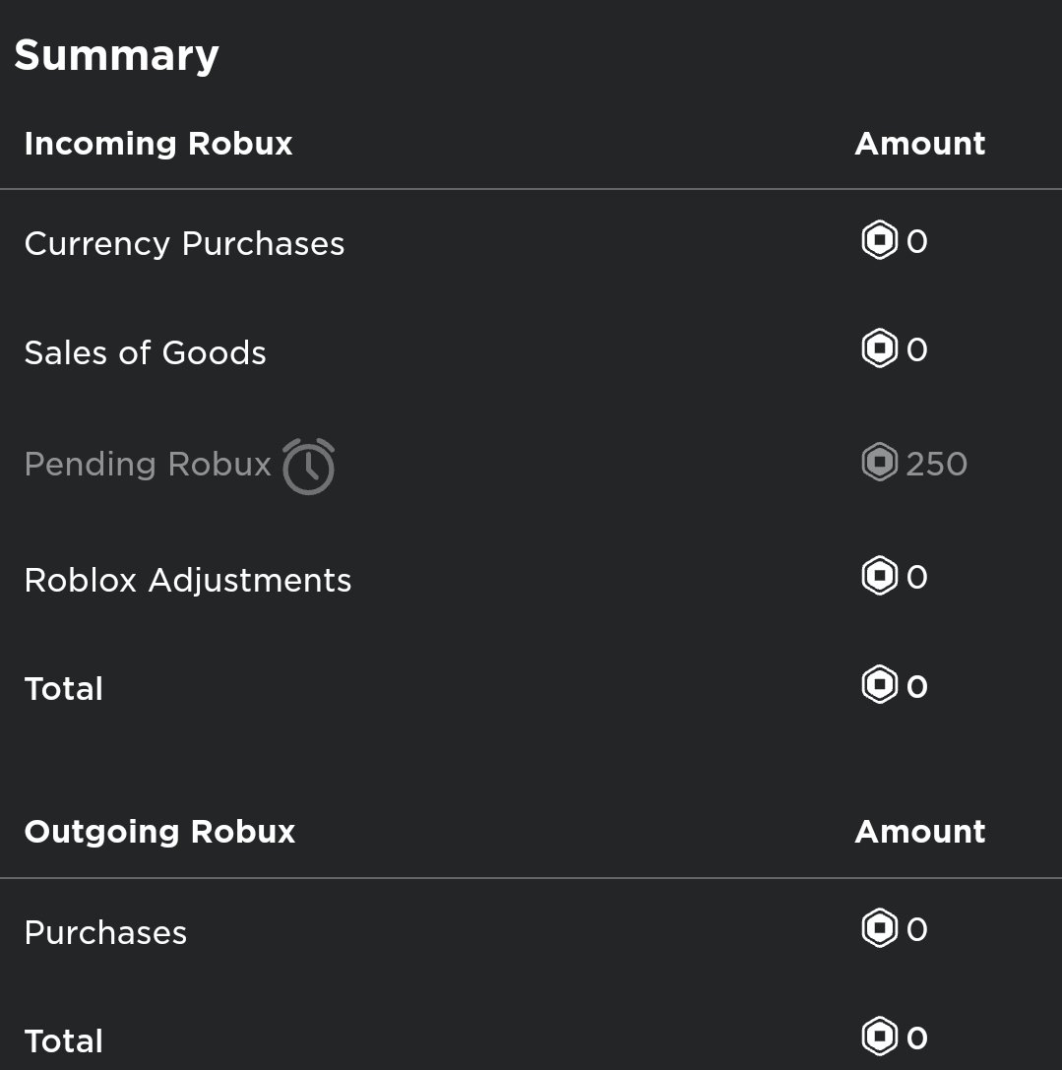Screen dimensions: 1062x1070
Task: Click the incoming Total label
Action: (x=63, y=688)
